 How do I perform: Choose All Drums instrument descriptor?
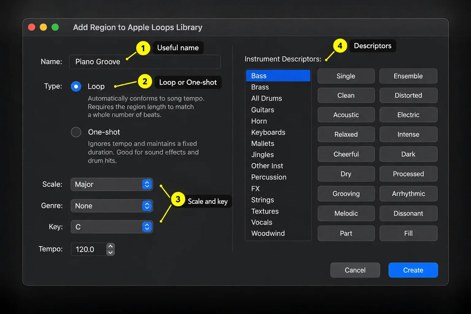pyautogui.click(x=278, y=98)
